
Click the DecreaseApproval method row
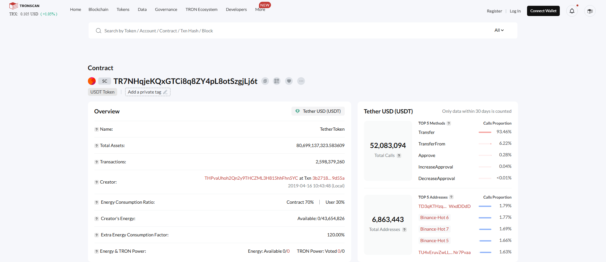465,178
